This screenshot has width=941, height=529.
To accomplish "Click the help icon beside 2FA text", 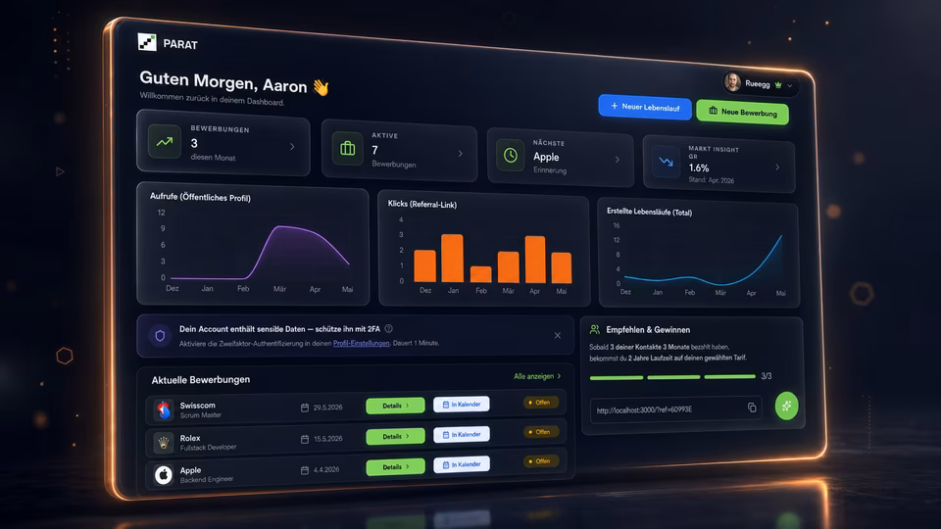I will pos(389,329).
